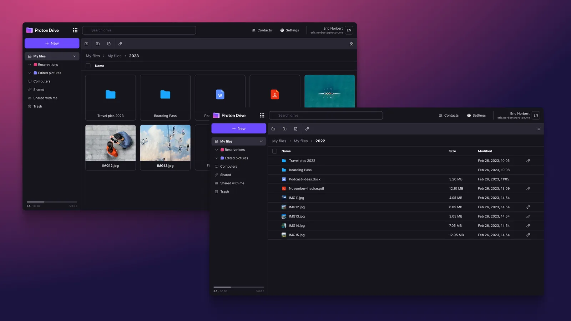Click link icon on the November-invoice.pdf row
The image size is (571, 321).
[x=528, y=189]
